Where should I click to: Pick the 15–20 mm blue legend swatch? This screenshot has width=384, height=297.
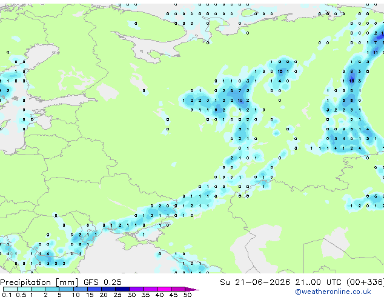tap(94, 289)
